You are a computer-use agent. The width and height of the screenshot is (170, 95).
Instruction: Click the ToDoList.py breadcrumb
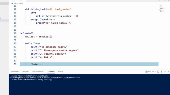(19, 3)
